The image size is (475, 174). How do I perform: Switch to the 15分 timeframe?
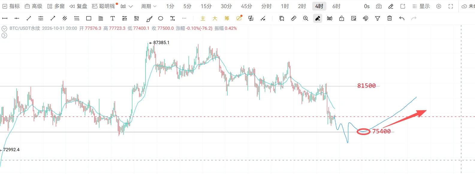(x=206, y=6)
